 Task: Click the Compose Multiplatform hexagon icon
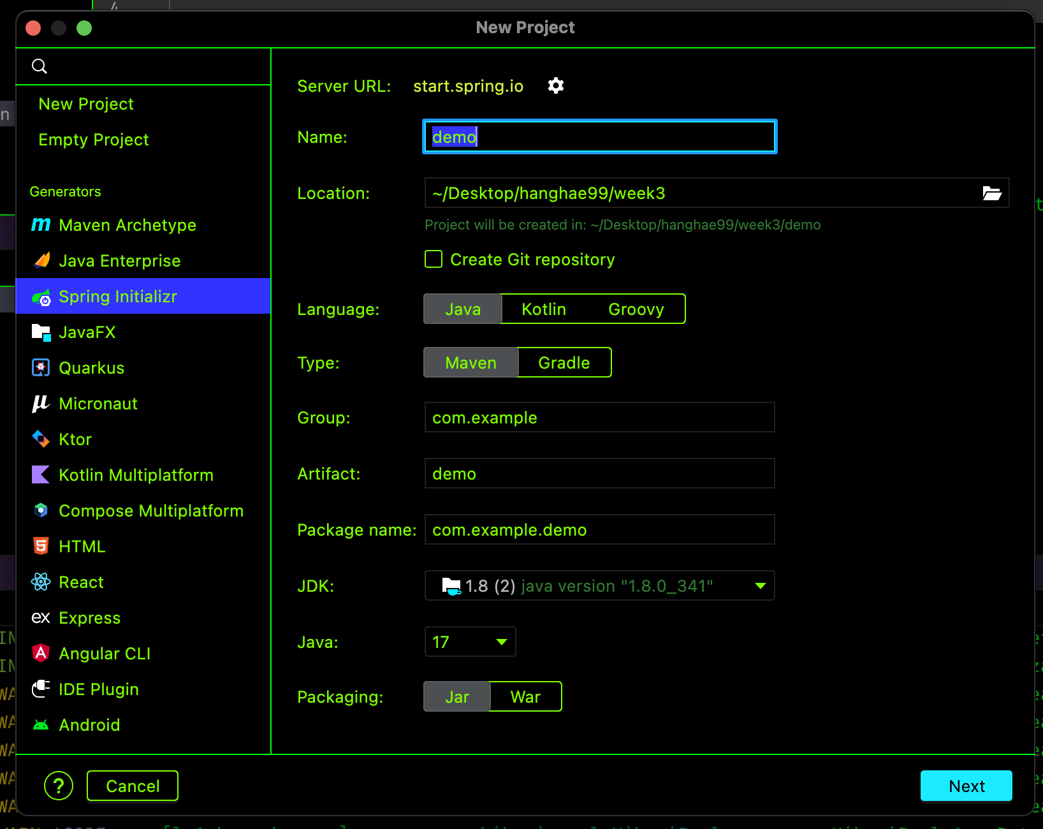[41, 510]
